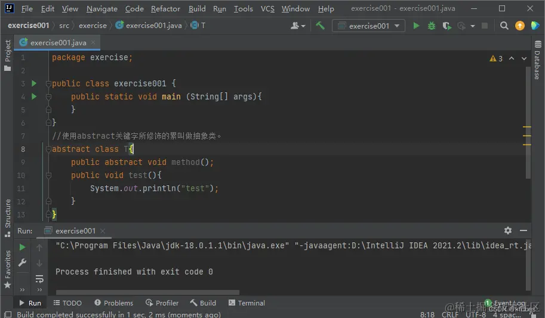Collapse test method fold marker on line 10
Viewport: 545px width, 318px height.
(48, 176)
